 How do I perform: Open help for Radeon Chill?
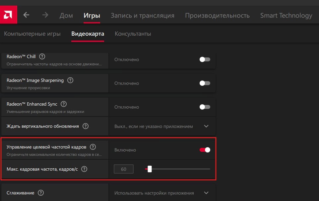coord(42,56)
